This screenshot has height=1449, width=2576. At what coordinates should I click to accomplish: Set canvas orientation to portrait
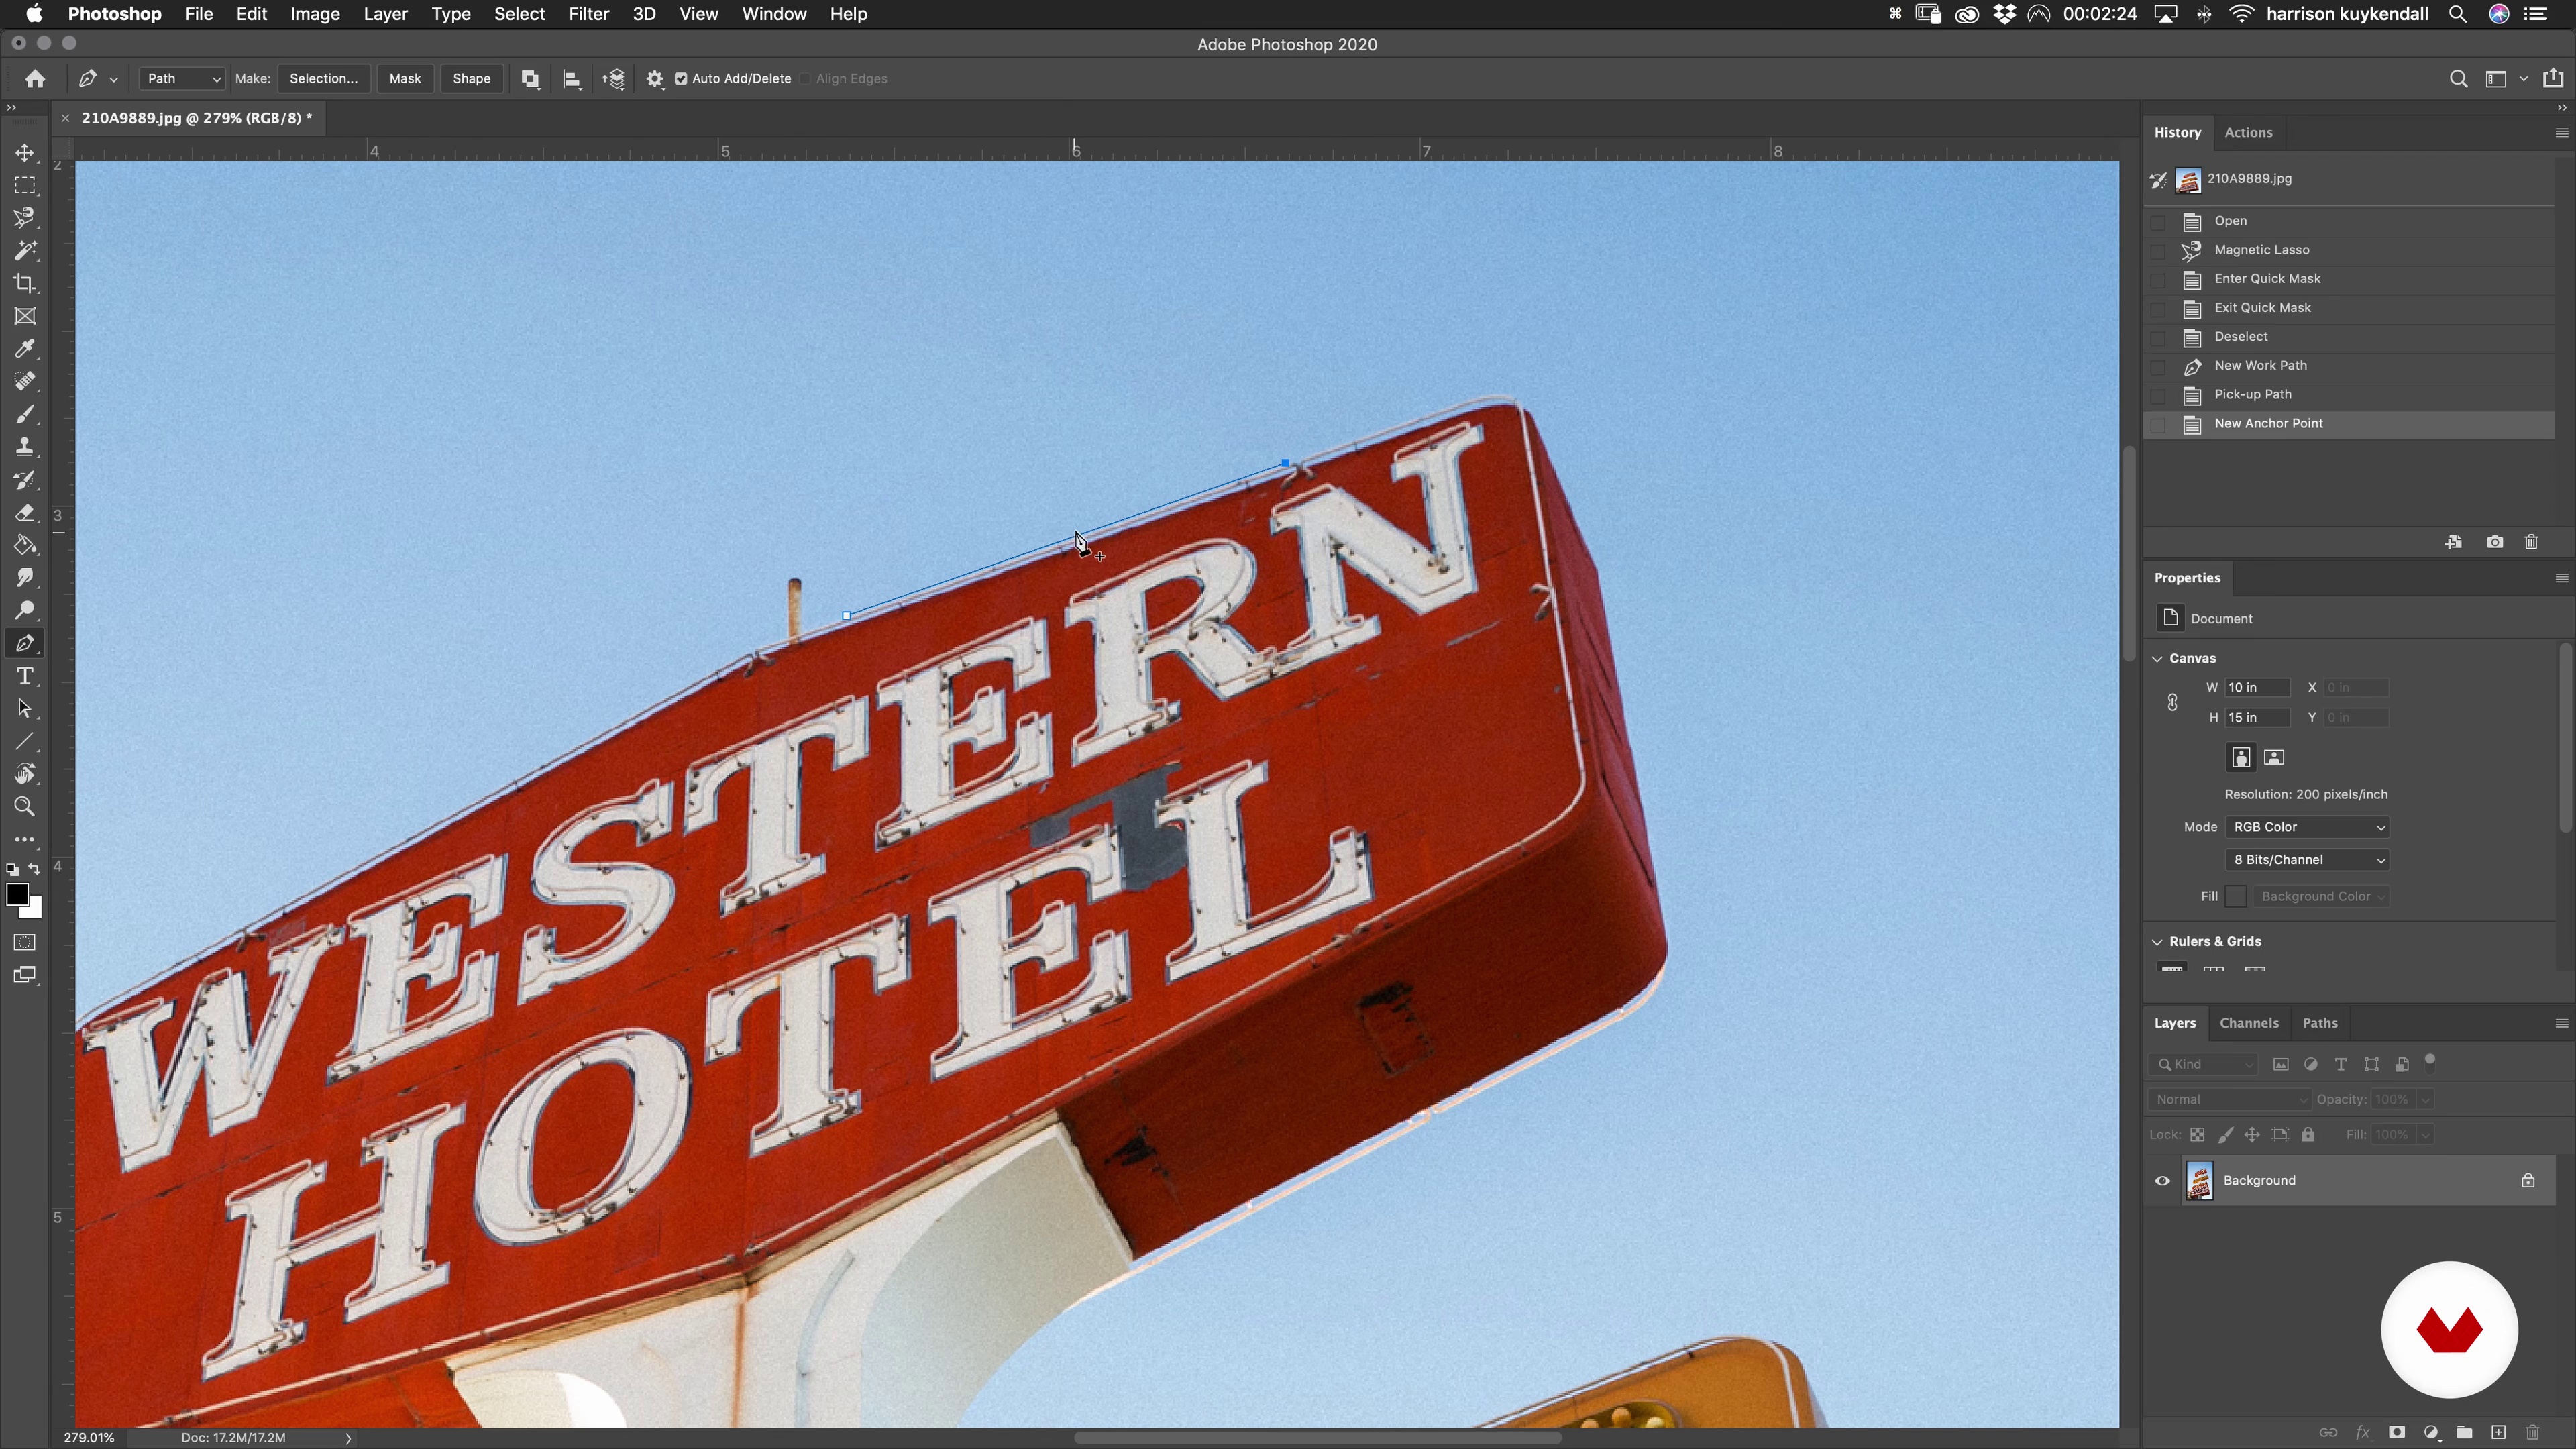click(x=2241, y=758)
